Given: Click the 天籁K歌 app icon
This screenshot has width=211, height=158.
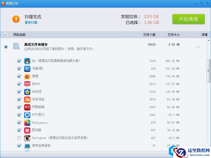Looking at the screenshot, I should (x=27, y=69).
